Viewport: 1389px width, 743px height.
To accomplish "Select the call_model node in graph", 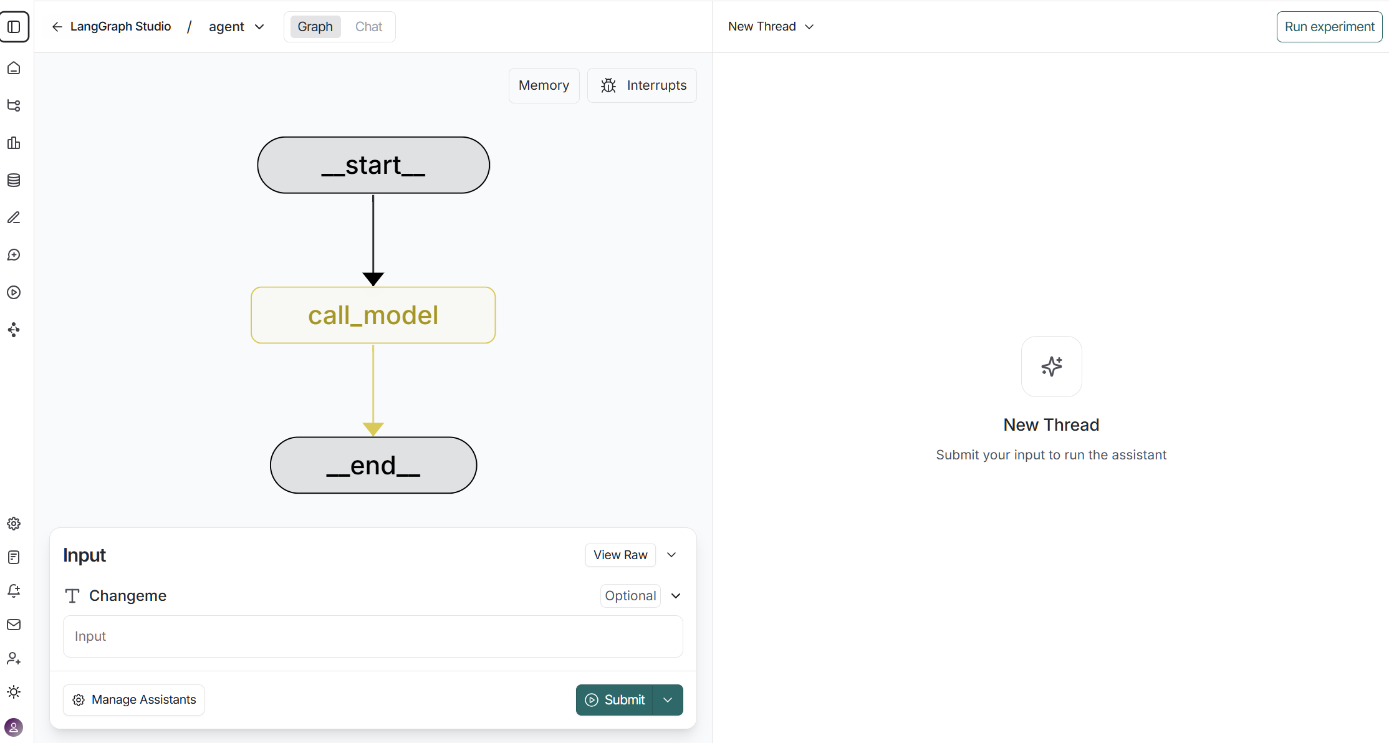I will tap(373, 315).
